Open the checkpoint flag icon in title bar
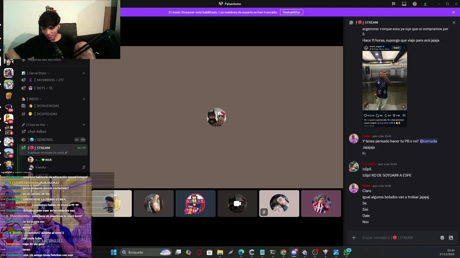The image size is (460, 258). [x=394, y=4]
